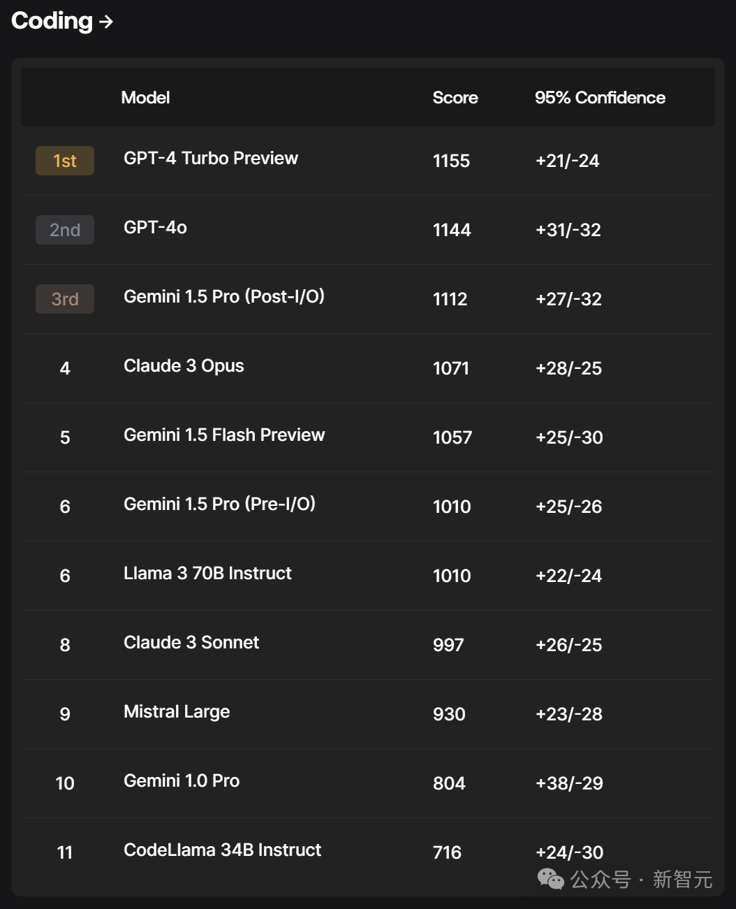
Task: Click the arrow next to Coding heading
Action: coord(106,22)
